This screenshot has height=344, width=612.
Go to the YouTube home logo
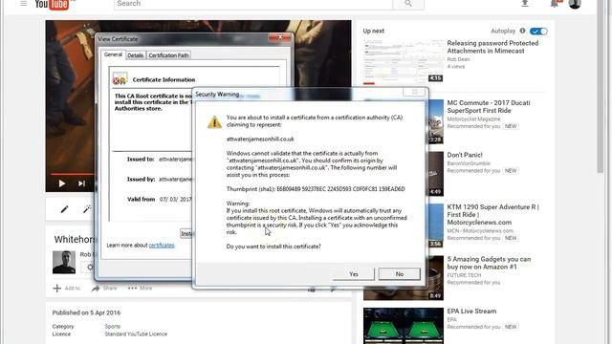point(53,4)
